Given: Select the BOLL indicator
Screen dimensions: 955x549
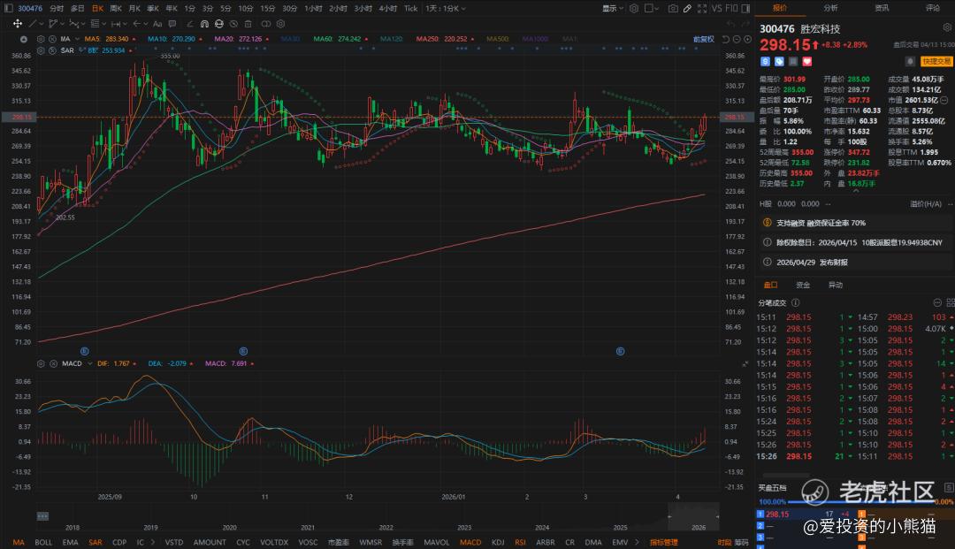Looking at the screenshot, I should click(x=43, y=542).
